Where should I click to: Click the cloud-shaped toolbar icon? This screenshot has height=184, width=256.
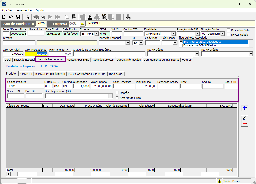coord(97,17)
